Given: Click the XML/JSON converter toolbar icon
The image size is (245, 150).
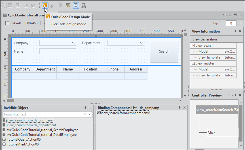Looking at the screenshot, I should point(84,5).
